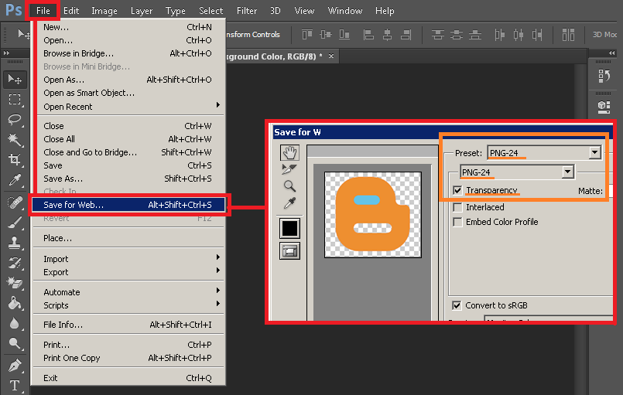Open the Window menu
The height and width of the screenshot is (395, 623).
click(x=345, y=11)
